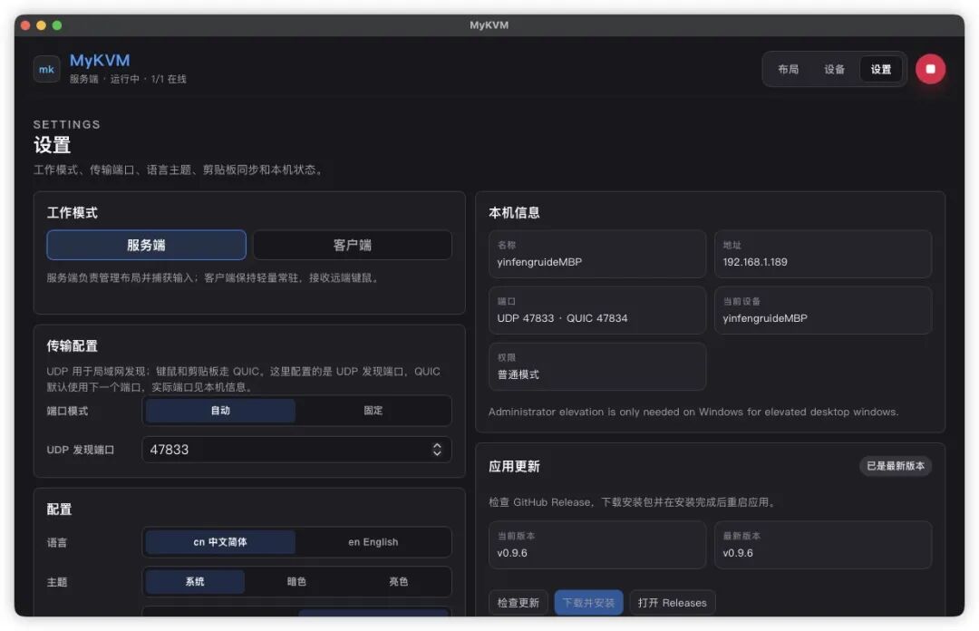This screenshot has width=979, height=631.
Task: Click the port value UDP 47833 · QUIC 47834
Action: point(562,318)
